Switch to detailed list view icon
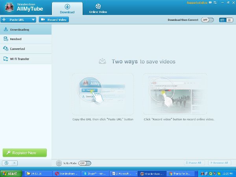This screenshot has width=236, height=177. [223, 20]
